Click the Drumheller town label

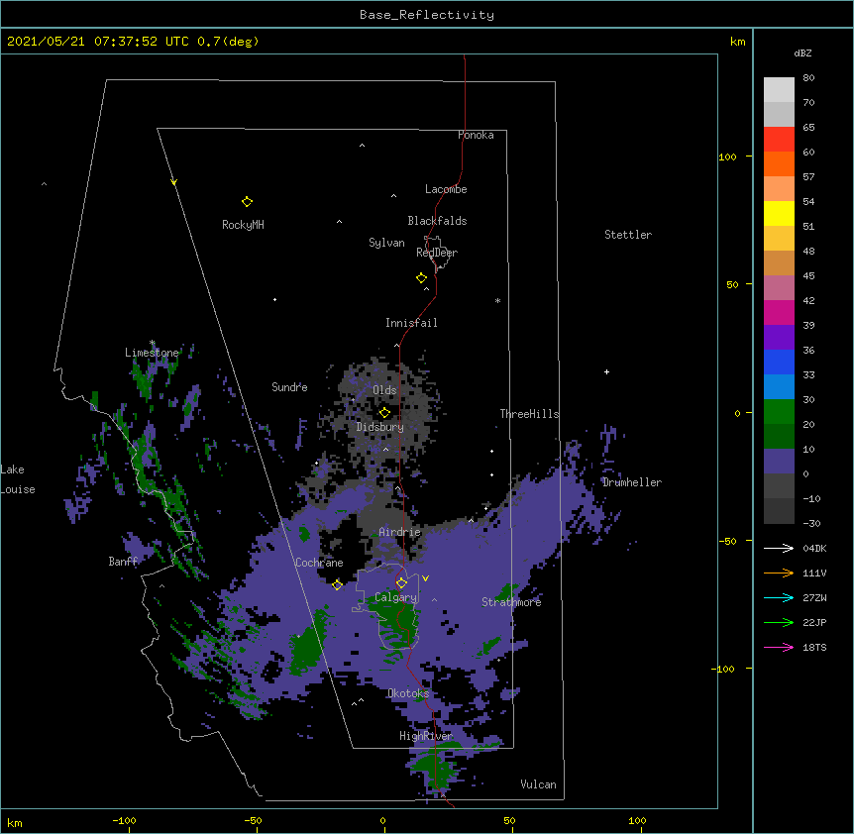click(632, 482)
